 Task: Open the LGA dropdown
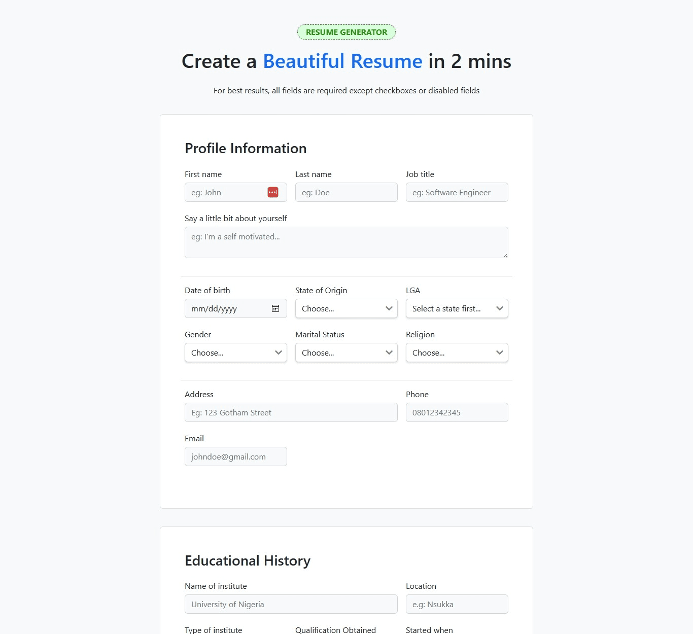[457, 308]
